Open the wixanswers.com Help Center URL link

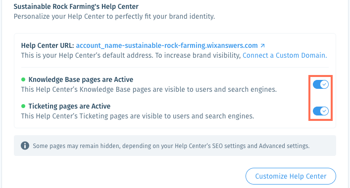[167, 45]
